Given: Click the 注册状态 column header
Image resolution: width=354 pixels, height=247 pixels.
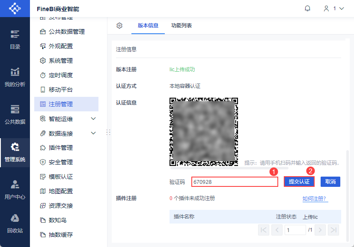Looking at the screenshot, I should [286, 217].
